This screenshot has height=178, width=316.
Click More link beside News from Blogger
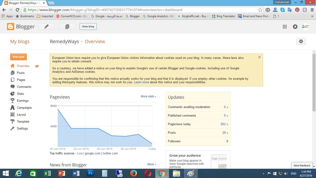click(x=151, y=164)
